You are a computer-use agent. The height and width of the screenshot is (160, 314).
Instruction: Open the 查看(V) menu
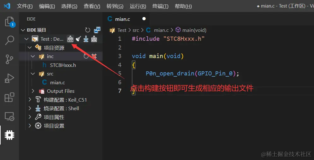point(92,6)
